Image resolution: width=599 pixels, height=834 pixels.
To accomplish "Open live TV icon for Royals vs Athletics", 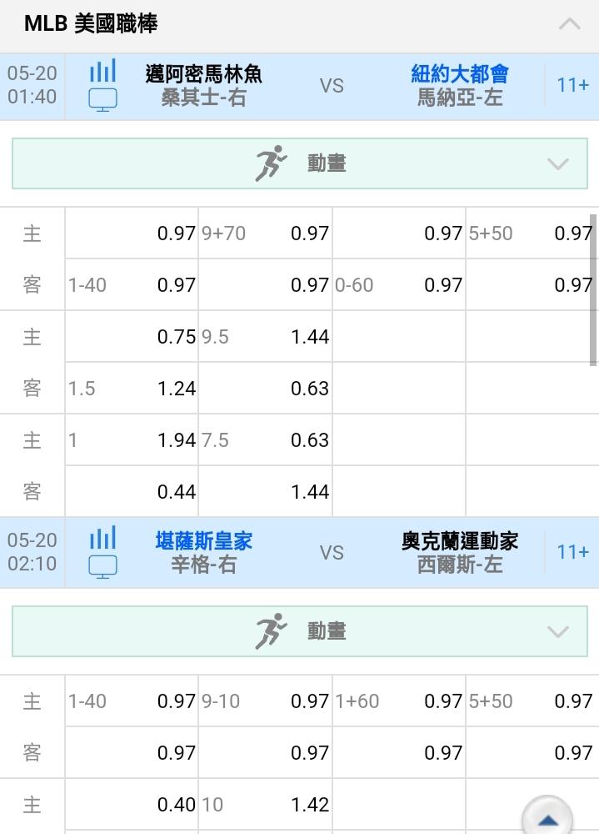I will (102, 567).
